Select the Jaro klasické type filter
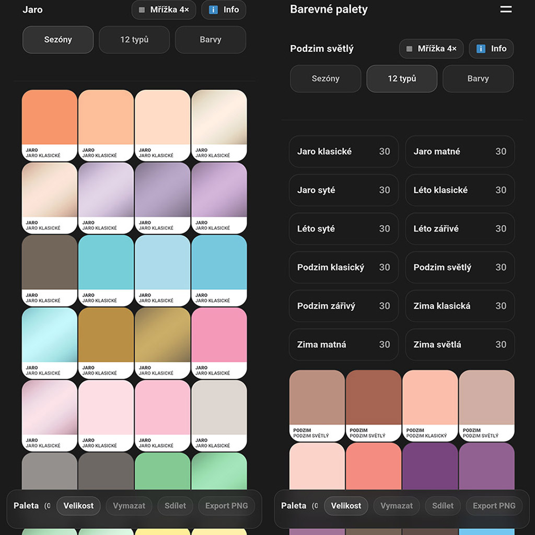The image size is (535, 535). 343,152
